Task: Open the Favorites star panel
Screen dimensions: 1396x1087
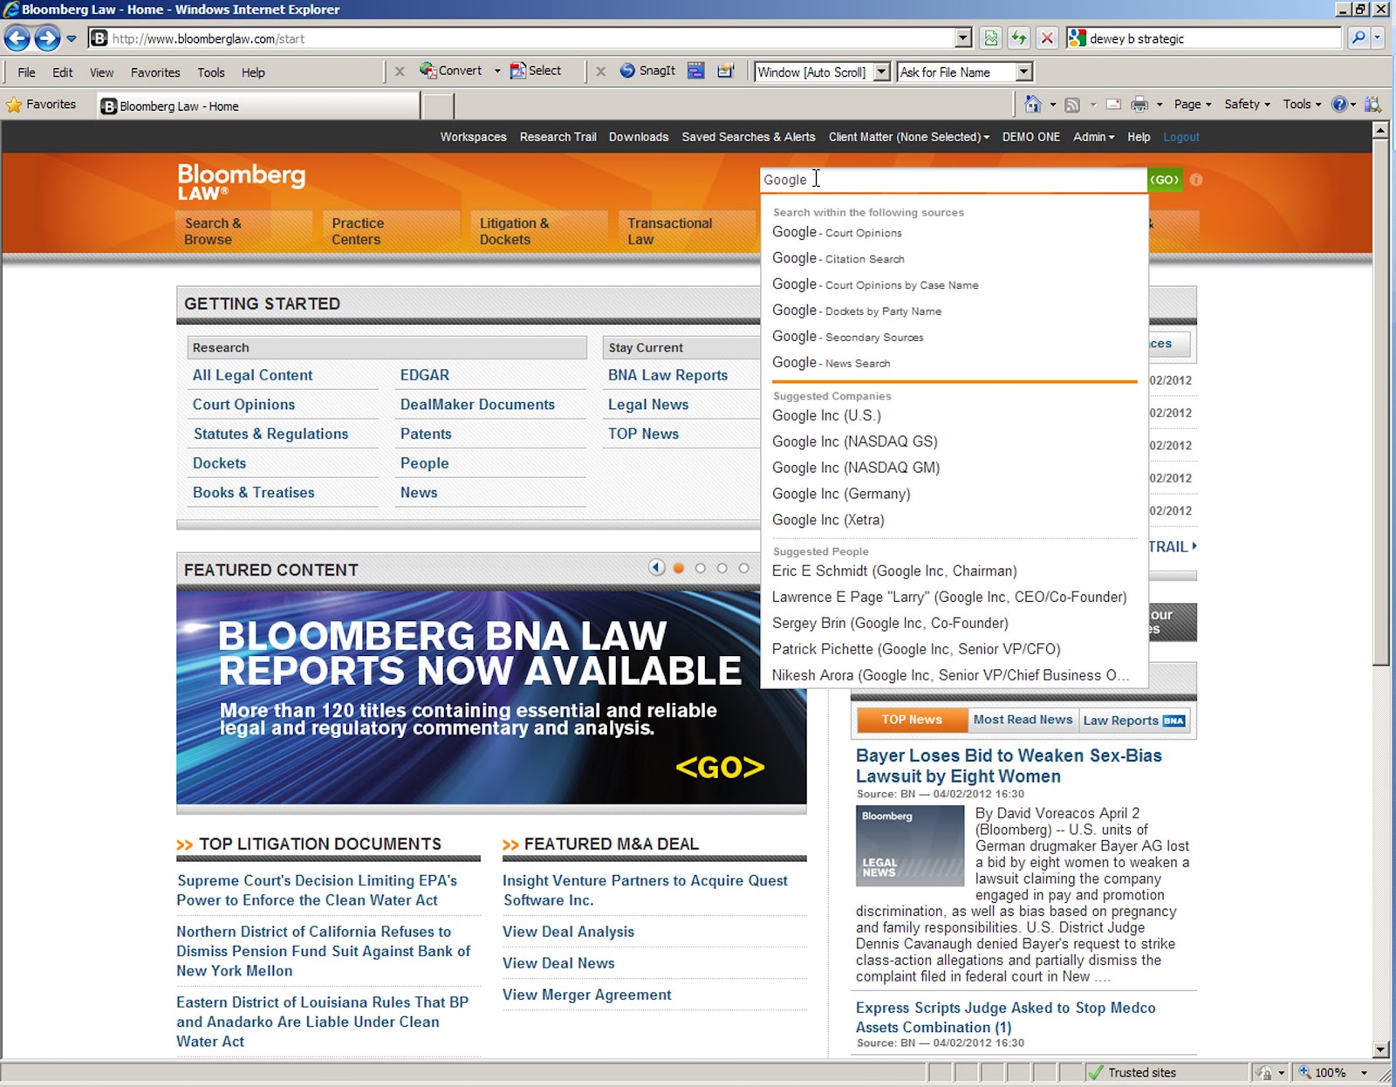Action: click(x=41, y=105)
